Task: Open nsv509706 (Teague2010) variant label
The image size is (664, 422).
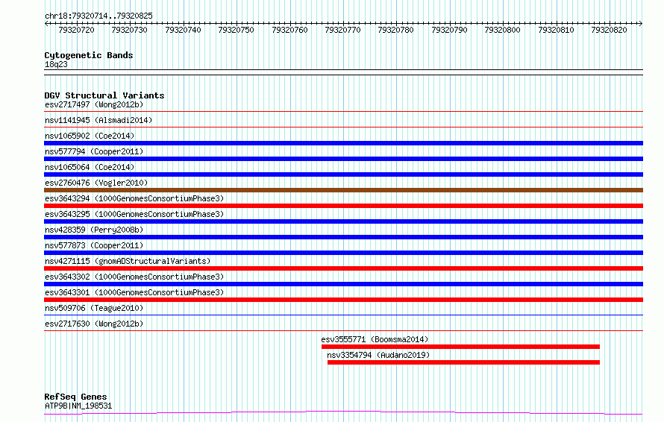Action: pos(94,308)
